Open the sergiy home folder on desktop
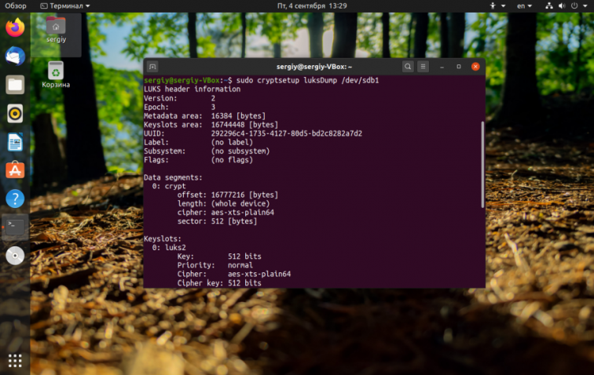Viewport: 594px width, 375px height. click(x=56, y=30)
